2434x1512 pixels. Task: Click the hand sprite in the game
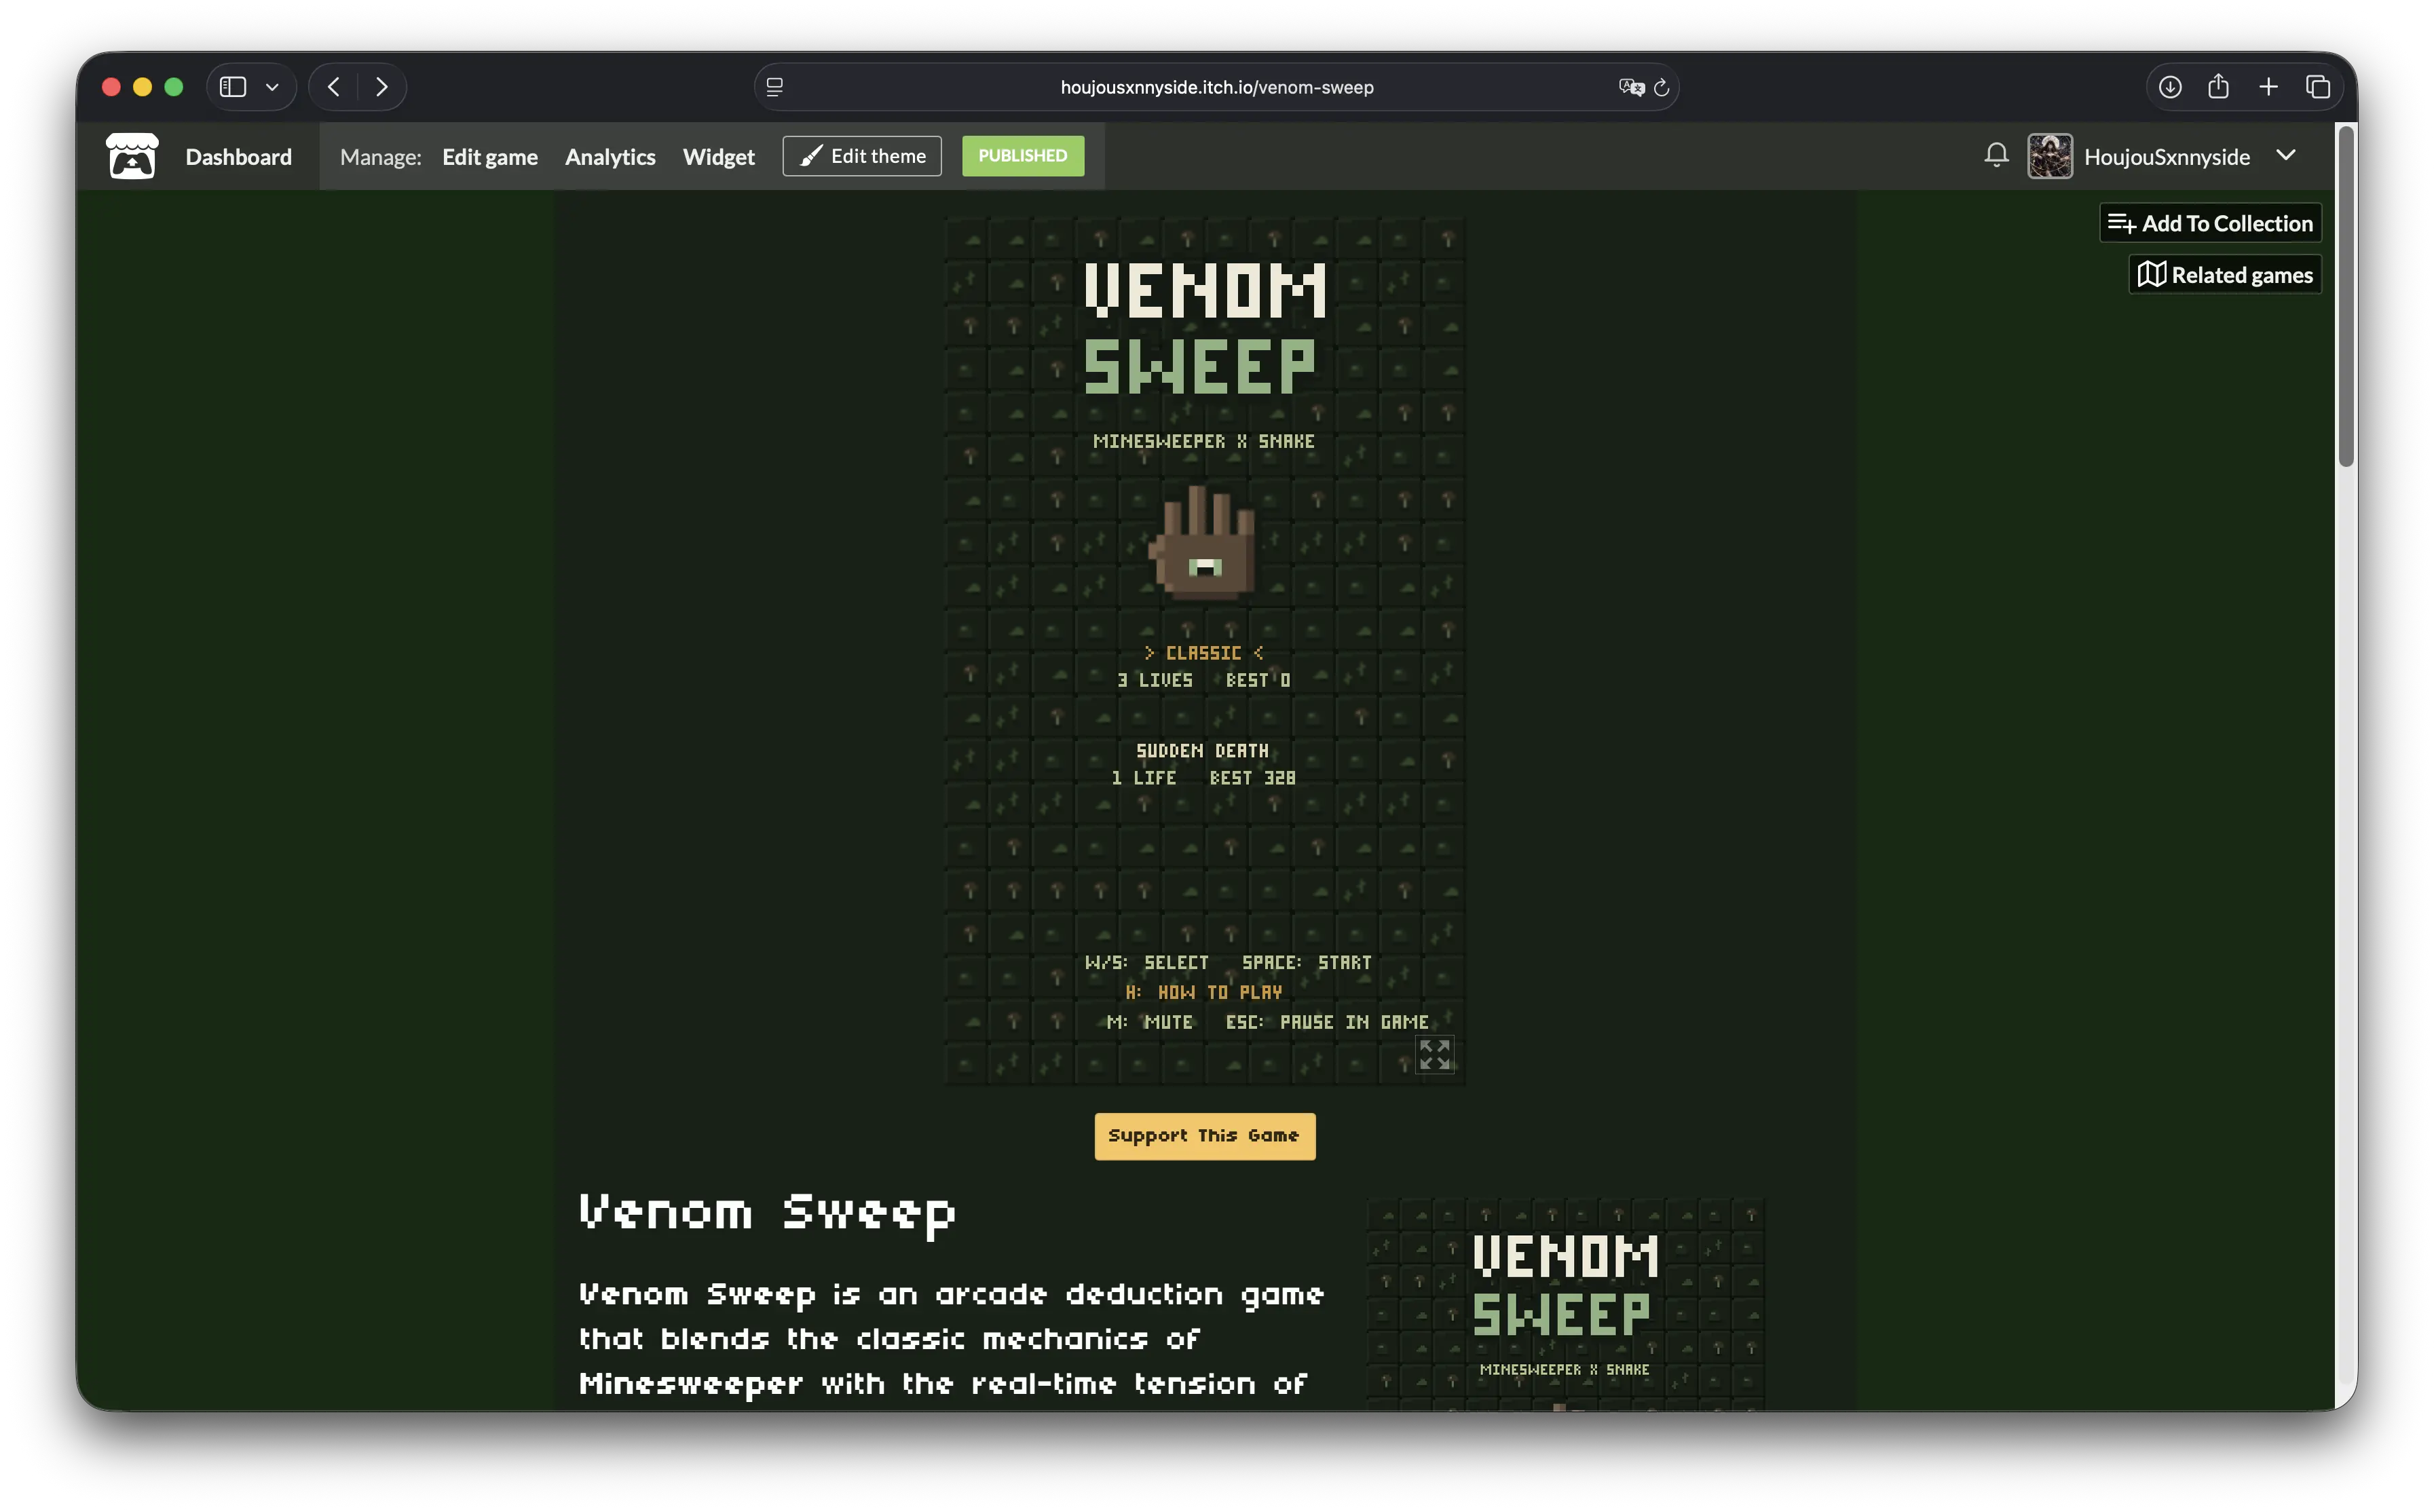click(1203, 543)
